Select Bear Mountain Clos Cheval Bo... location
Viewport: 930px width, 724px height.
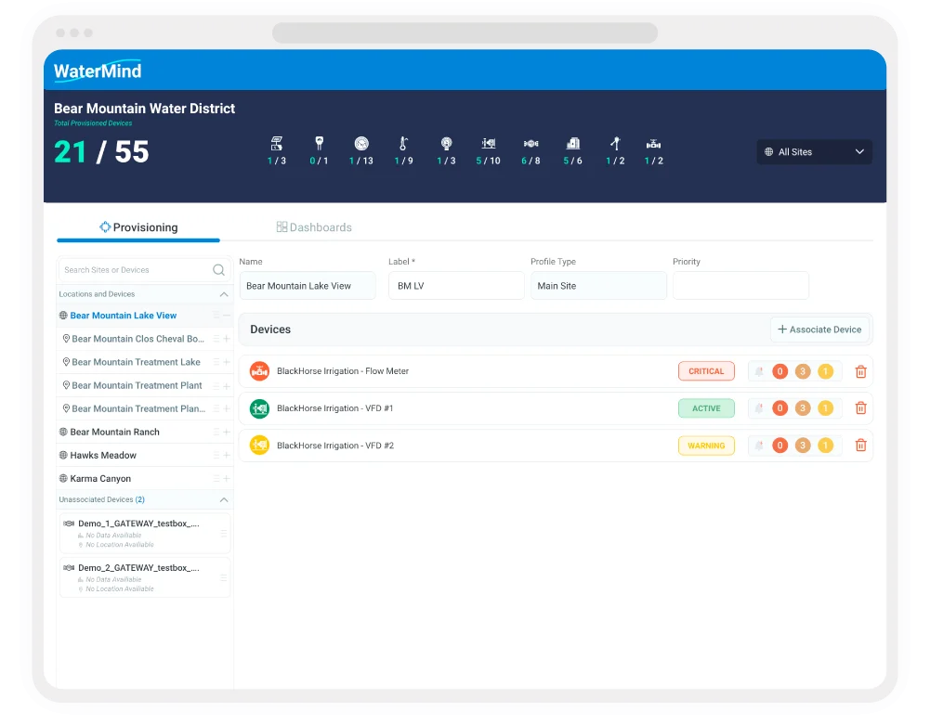[138, 339]
